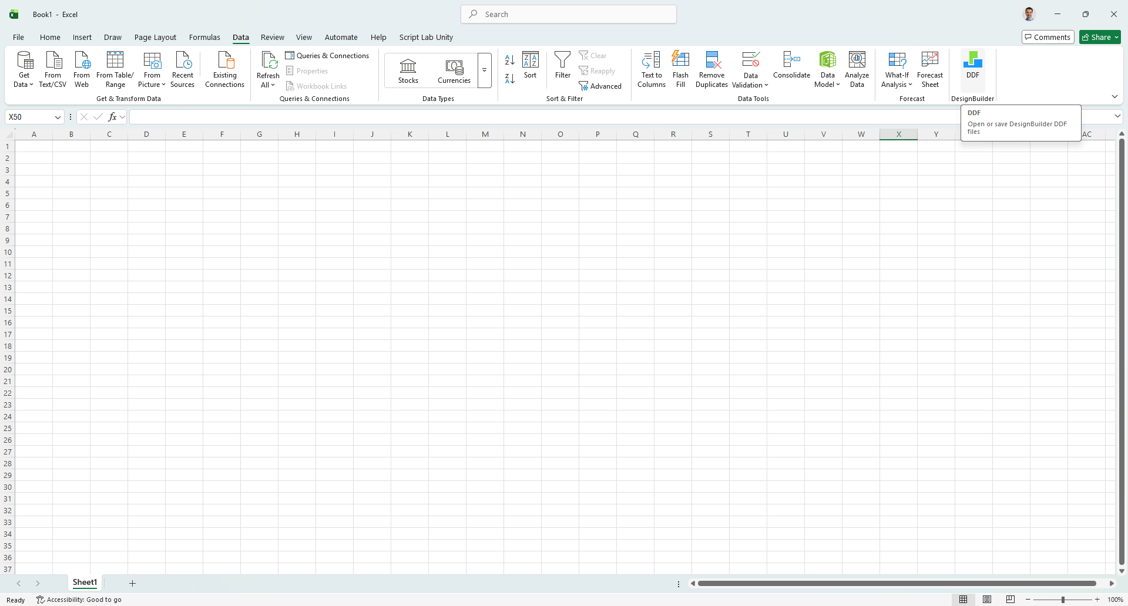This screenshot has width=1128, height=606.
Task: Load data From Table/Range
Action: pos(115,69)
